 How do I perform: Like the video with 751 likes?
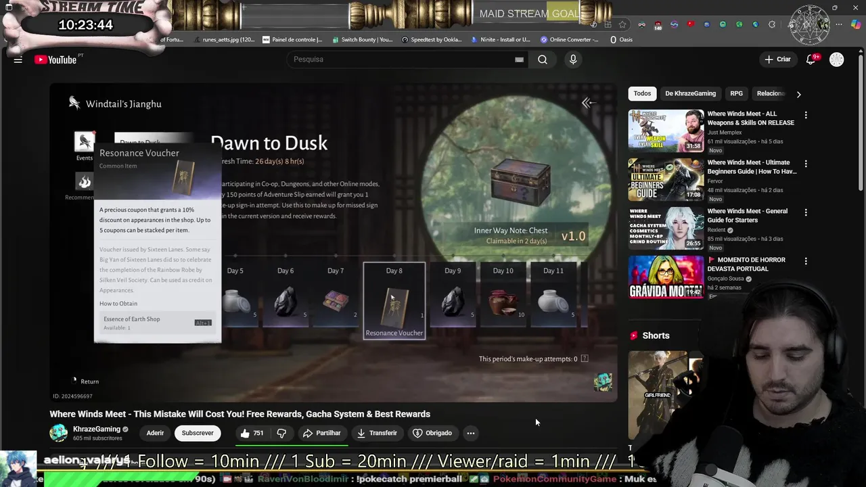tap(252, 433)
